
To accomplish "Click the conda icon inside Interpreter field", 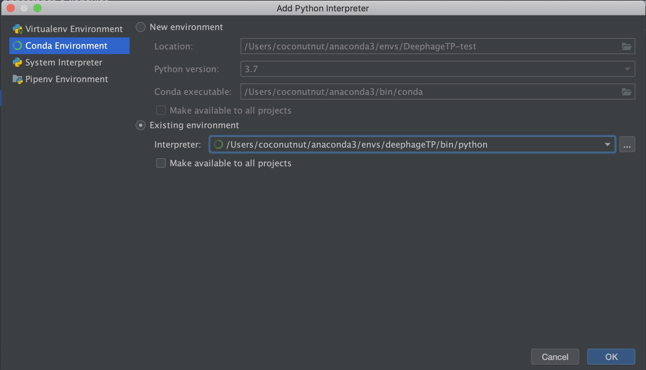I will tap(218, 144).
